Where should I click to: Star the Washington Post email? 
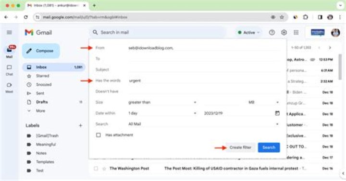tap(104, 169)
